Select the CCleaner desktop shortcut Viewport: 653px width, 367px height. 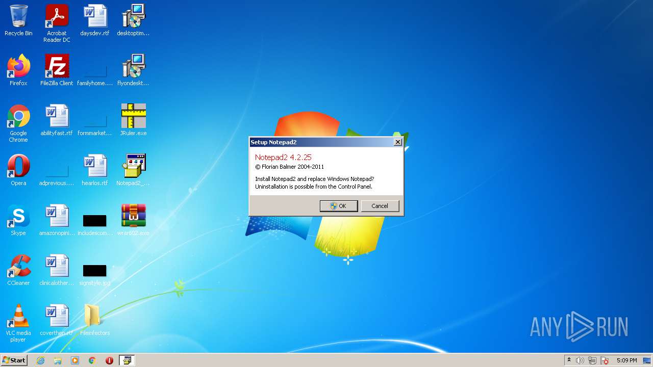(18, 270)
